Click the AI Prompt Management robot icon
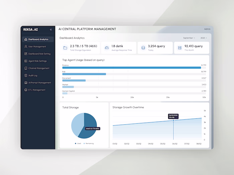 coord(26,83)
